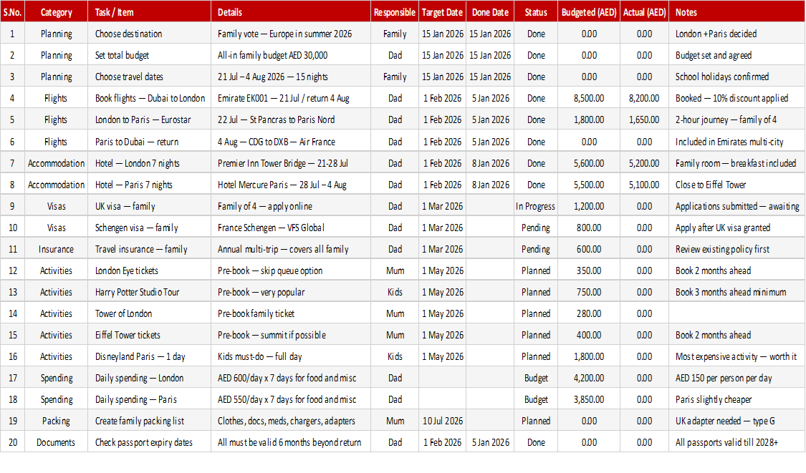Select the Task / Item header
Viewport: 806px width, 473px height.
149,12
